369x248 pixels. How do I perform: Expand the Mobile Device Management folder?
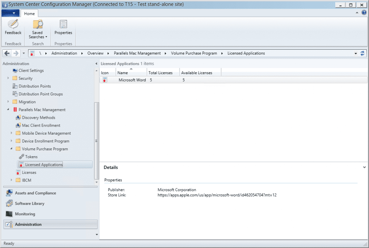pyautogui.click(x=11, y=133)
